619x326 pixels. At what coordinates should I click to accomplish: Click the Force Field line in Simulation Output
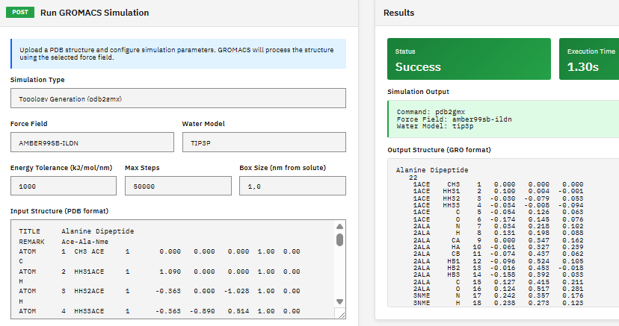click(455, 119)
